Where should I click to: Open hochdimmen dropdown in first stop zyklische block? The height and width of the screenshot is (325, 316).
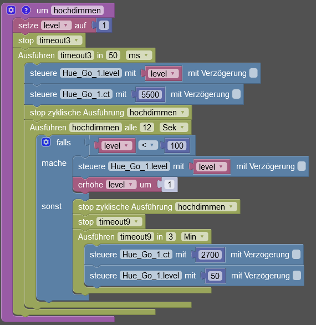coord(157,113)
